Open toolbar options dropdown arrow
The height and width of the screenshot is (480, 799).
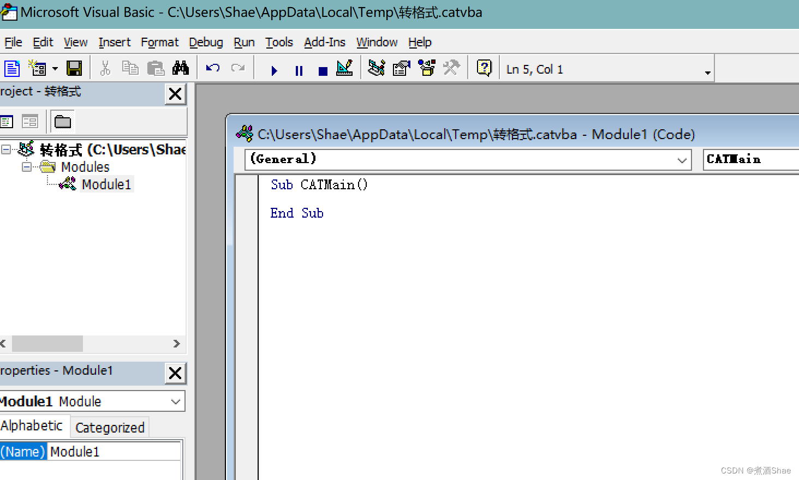tap(708, 73)
